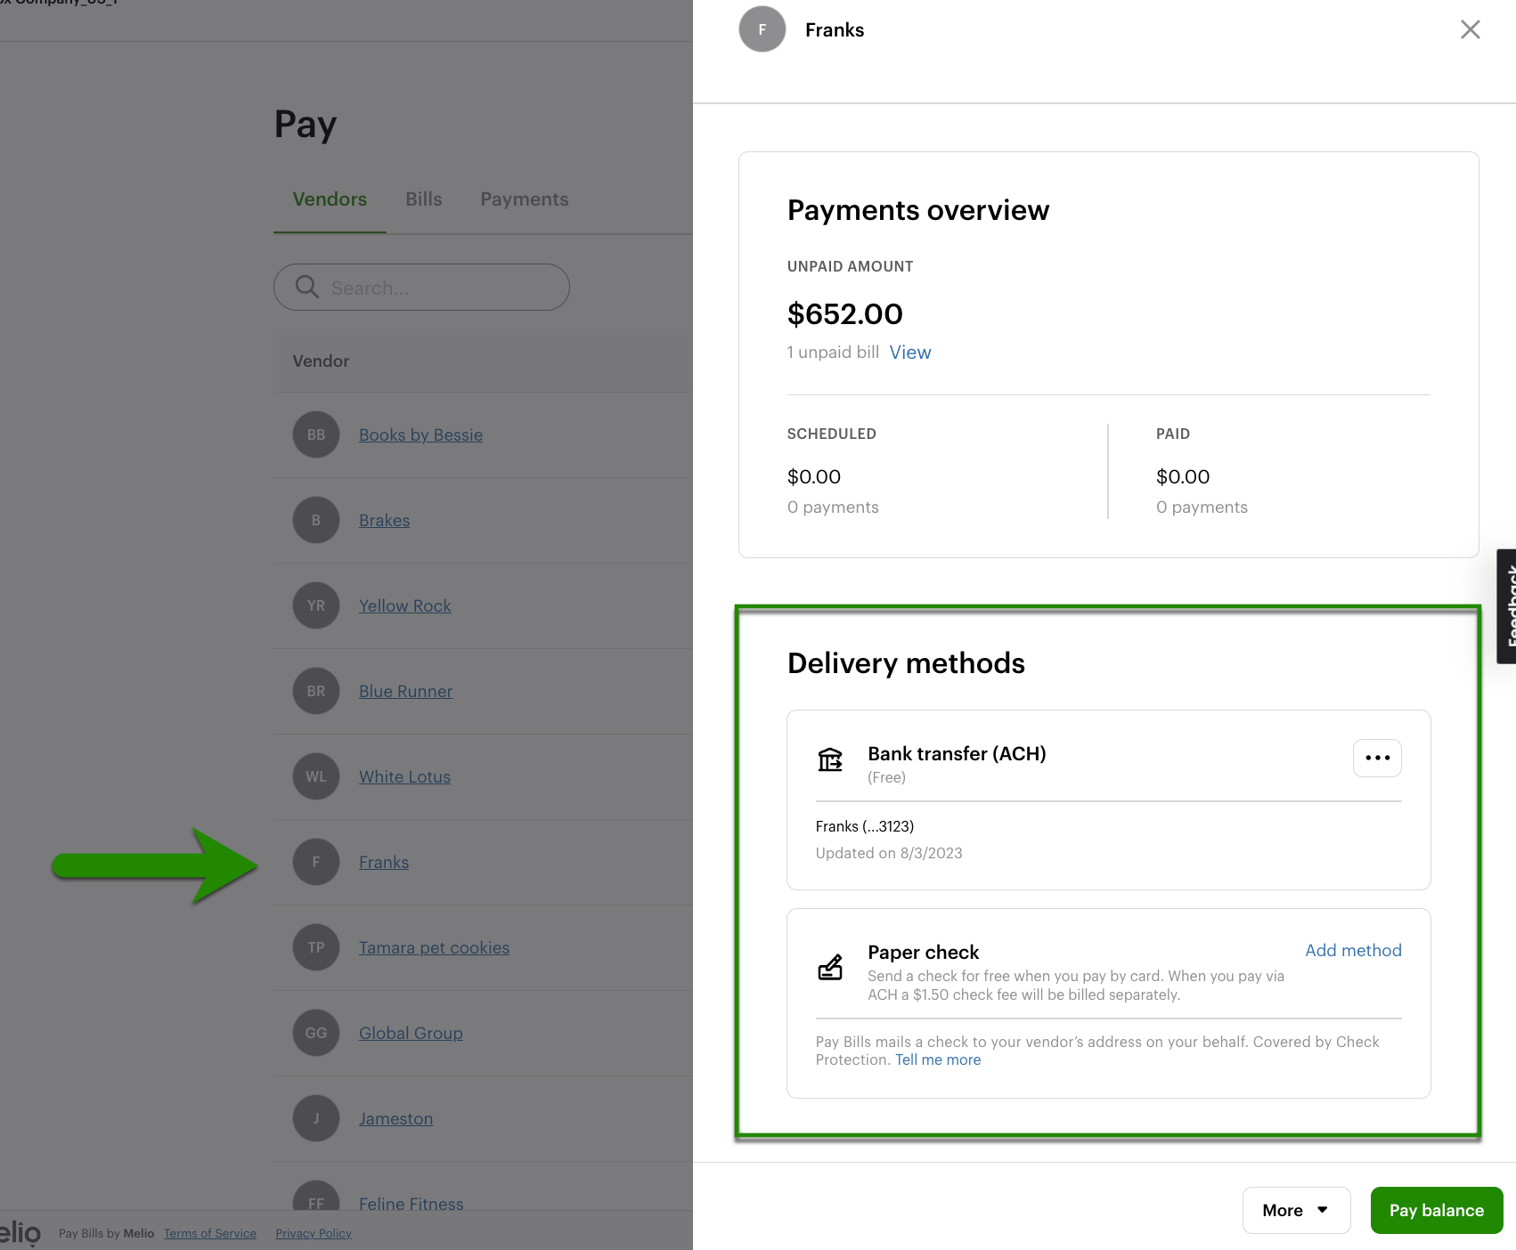Select the Vendors tab
Screen dimensions: 1516x1250
(x=330, y=199)
